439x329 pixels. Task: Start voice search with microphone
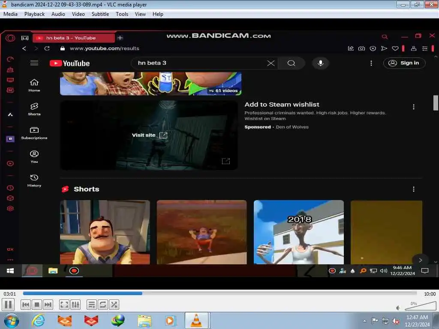pos(321,63)
